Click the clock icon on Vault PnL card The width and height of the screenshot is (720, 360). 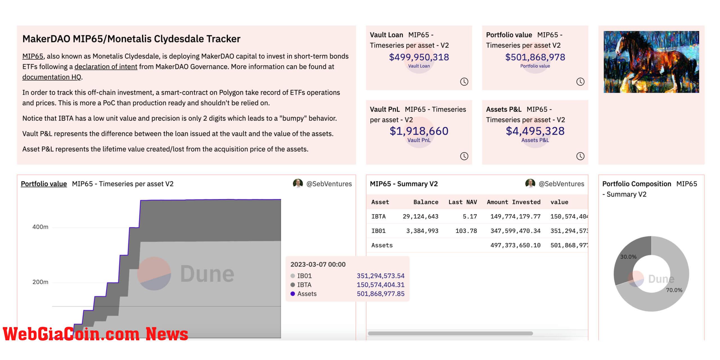click(464, 156)
